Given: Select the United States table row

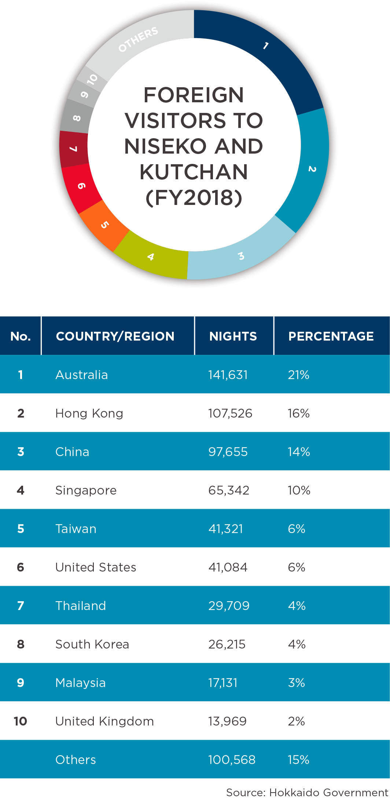Looking at the screenshot, I should tap(195, 567).
